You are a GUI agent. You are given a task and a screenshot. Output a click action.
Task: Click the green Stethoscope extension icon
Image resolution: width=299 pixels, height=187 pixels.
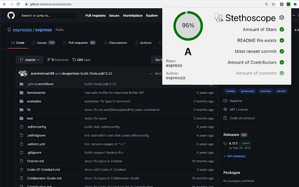pyautogui.click(x=289, y=4)
